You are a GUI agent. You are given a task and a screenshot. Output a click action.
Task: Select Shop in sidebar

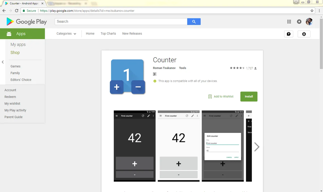point(15,52)
